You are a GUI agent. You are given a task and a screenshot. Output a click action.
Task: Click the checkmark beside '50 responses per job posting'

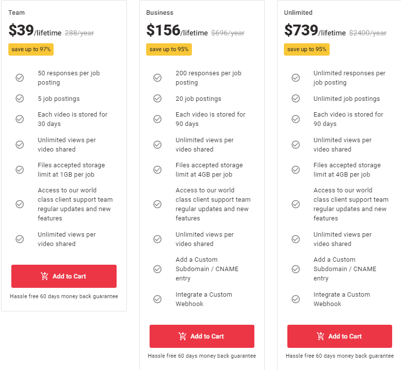[20, 78]
